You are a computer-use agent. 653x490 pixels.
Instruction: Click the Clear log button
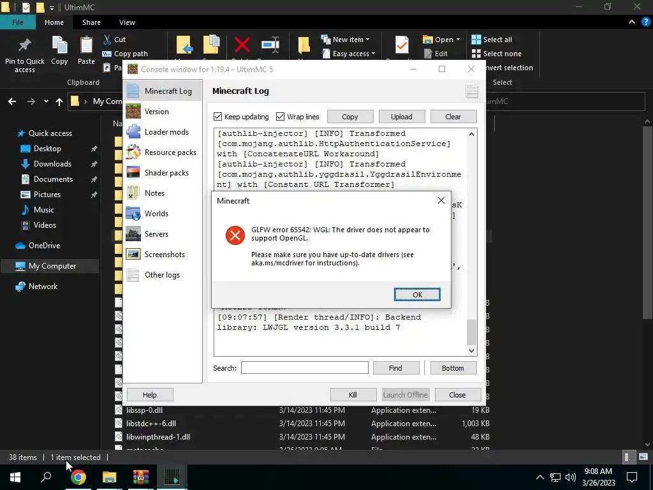pyautogui.click(x=453, y=117)
